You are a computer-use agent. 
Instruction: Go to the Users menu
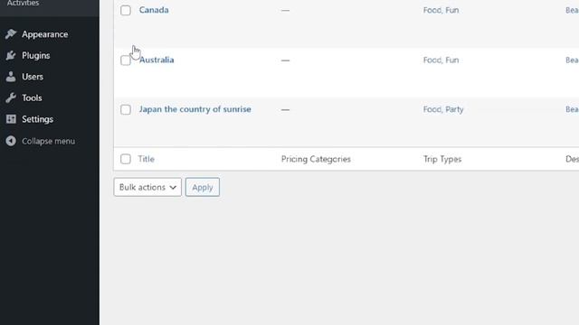pyautogui.click(x=33, y=77)
